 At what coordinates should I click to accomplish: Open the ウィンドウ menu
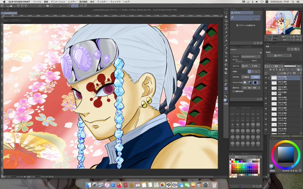pos(115,1)
